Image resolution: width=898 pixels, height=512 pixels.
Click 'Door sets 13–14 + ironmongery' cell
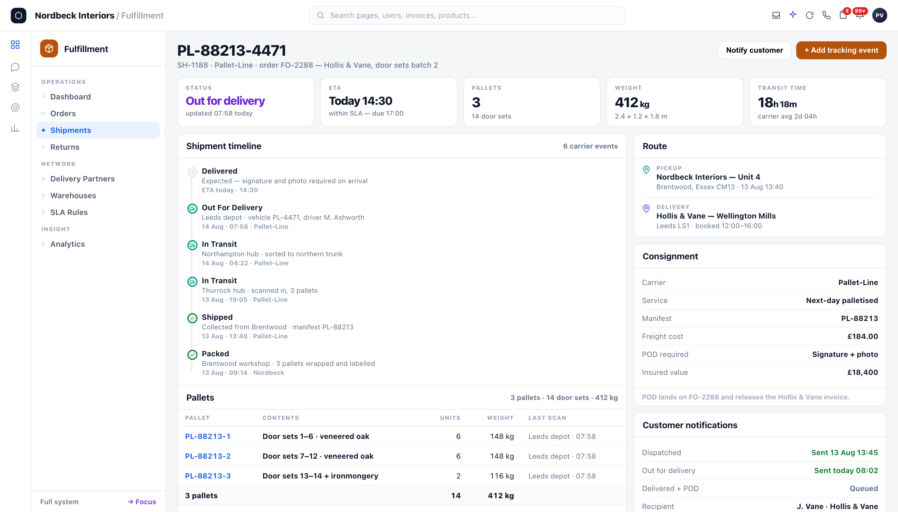320,476
